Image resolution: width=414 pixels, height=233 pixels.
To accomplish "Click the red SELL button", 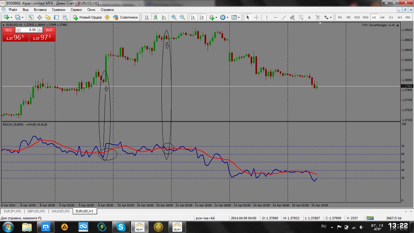I will pyautogui.click(x=8, y=30).
